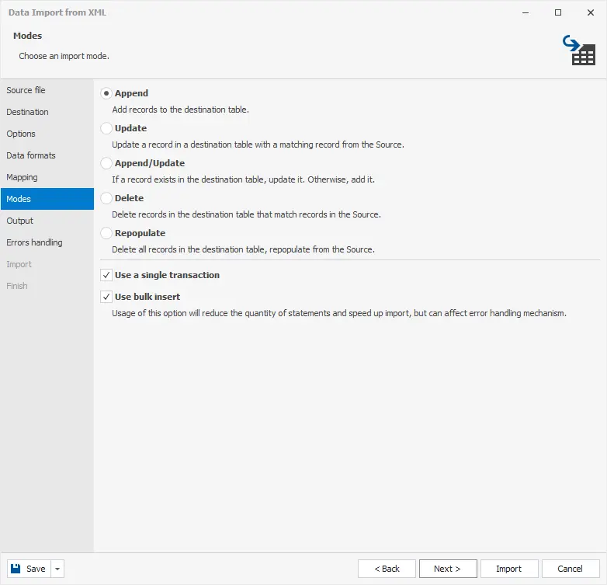Switch to the Options page
Screen dimensions: 607x585
point(22,134)
